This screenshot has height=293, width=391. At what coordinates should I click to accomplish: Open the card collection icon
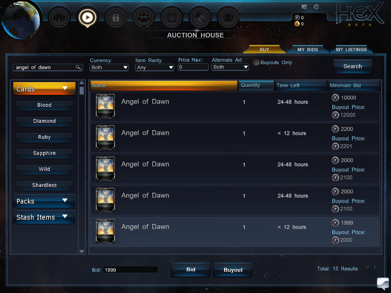228,18
